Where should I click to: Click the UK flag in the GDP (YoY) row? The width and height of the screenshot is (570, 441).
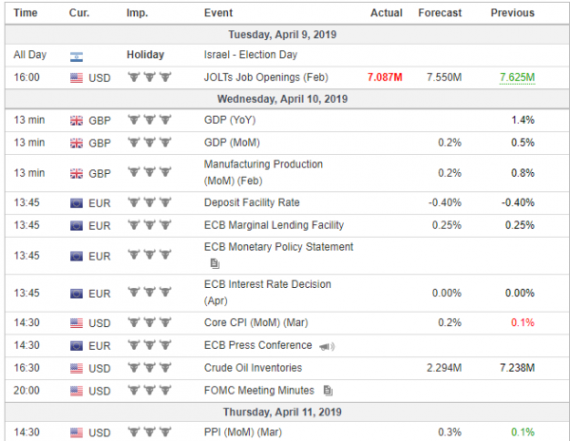[x=76, y=121]
